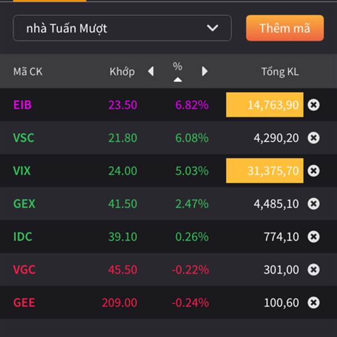Sort by the Tổng KL column

point(280,71)
